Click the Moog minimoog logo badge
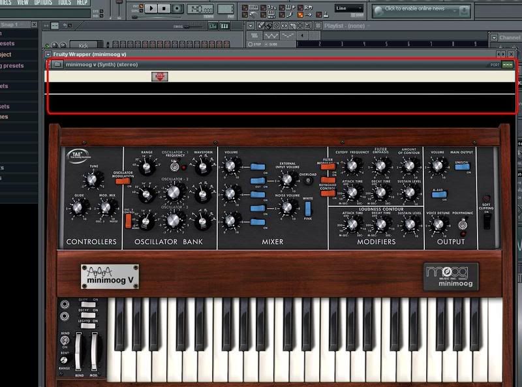522x387 pixels. tap(451, 276)
